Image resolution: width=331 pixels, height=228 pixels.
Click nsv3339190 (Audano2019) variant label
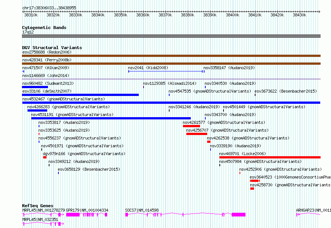pyautogui.click(x=235, y=146)
